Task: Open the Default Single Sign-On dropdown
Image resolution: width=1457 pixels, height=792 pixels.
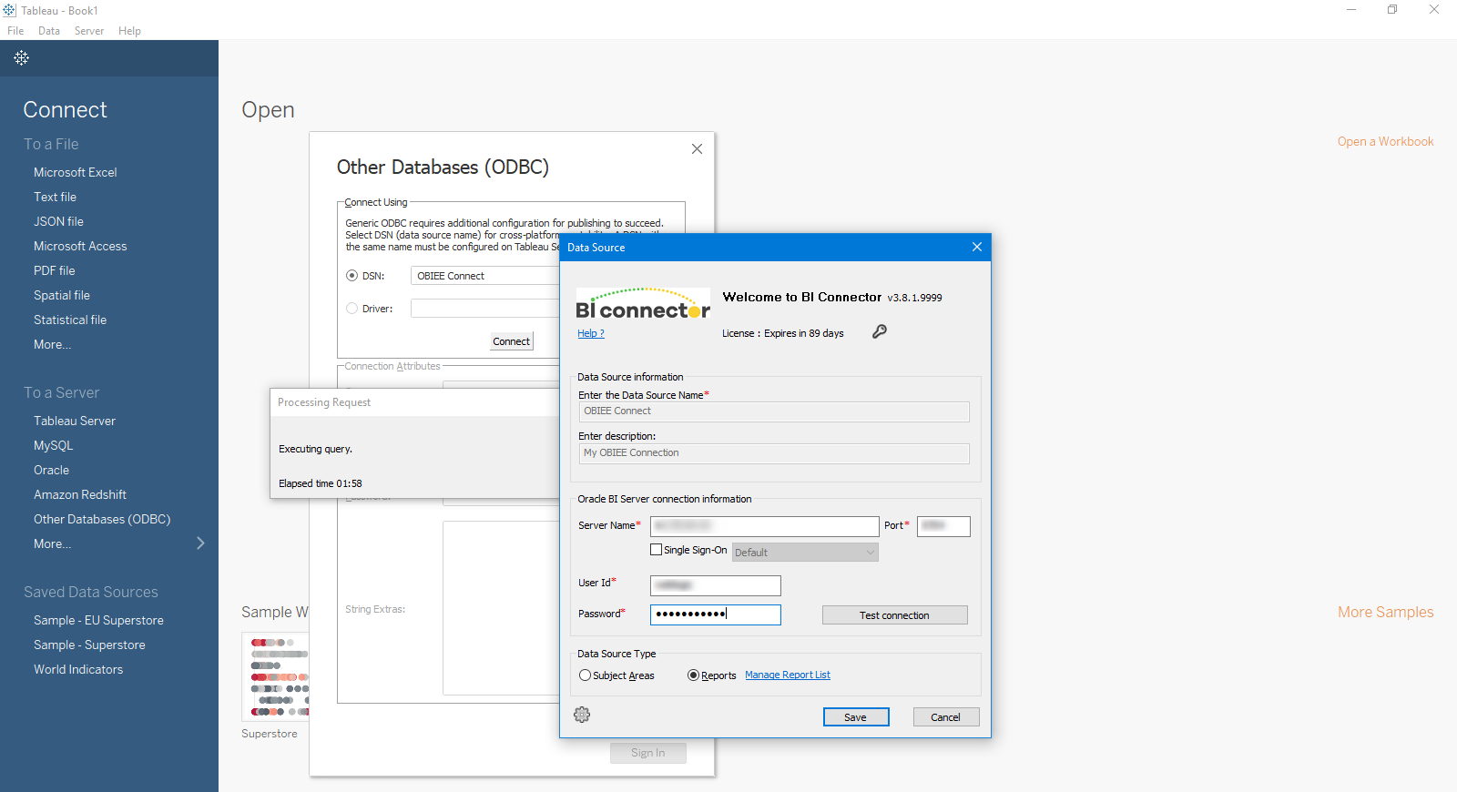Action: (805, 553)
